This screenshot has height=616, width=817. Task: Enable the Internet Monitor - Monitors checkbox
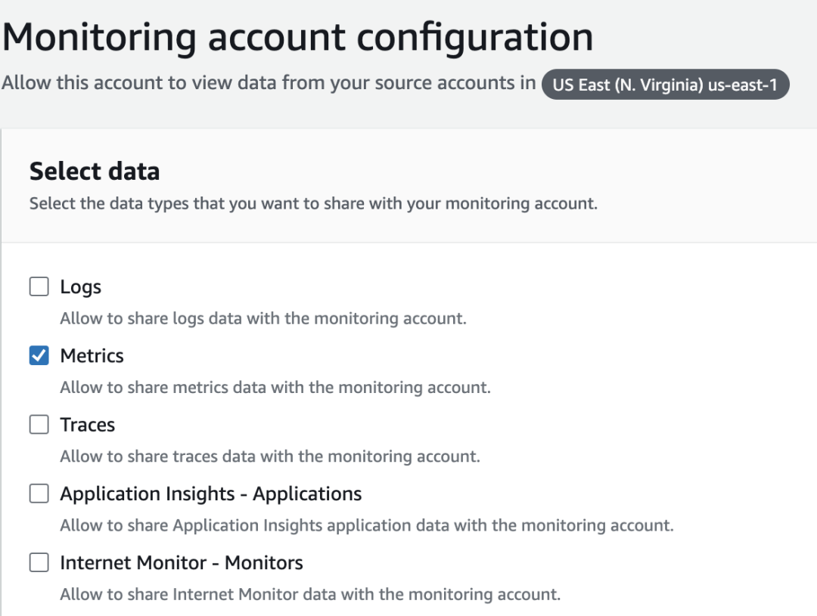(x=39, y=563)
